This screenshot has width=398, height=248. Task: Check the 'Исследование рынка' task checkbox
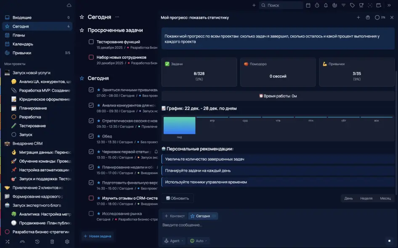coord(91,214)
